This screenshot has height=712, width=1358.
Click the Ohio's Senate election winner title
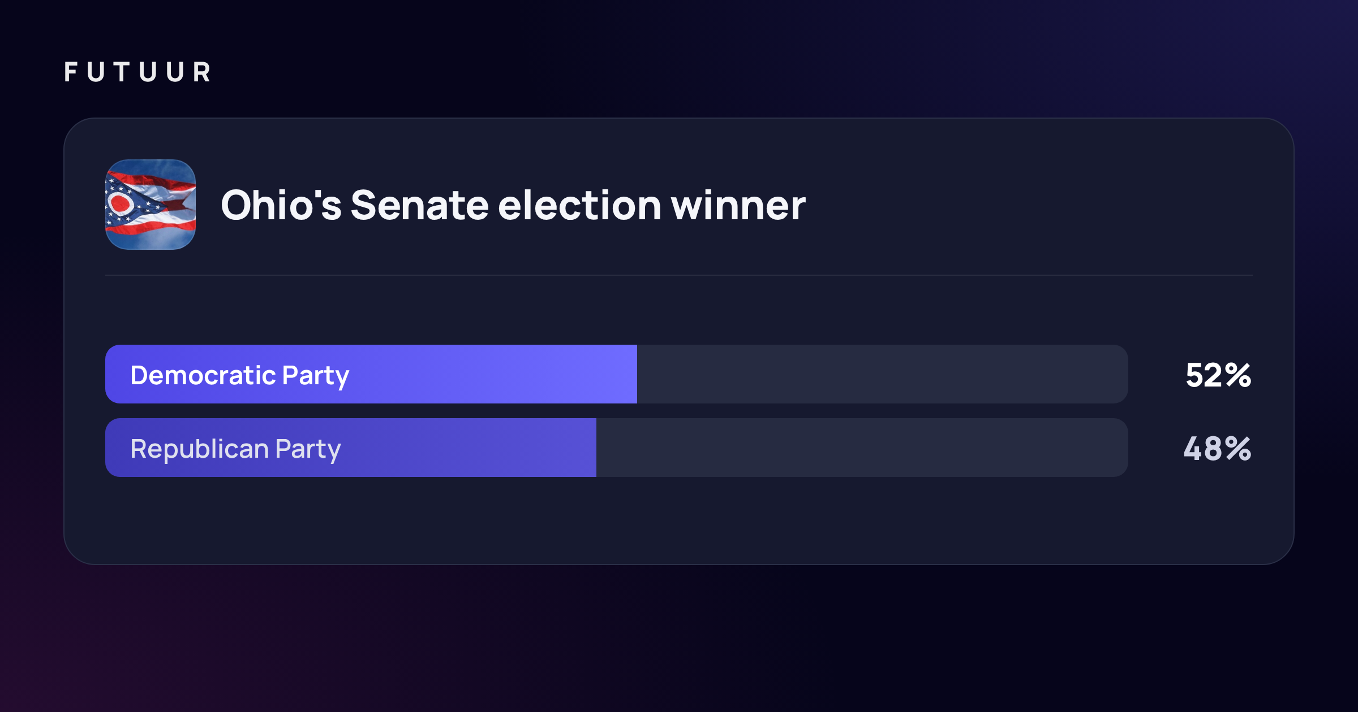tap(513, 205)
